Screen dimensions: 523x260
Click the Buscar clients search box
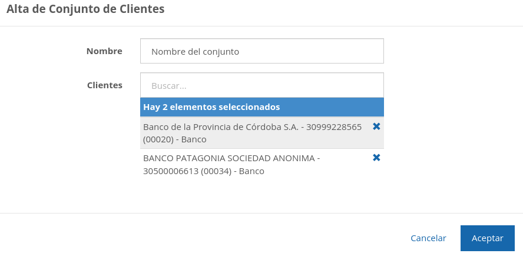tap(261, 85)
